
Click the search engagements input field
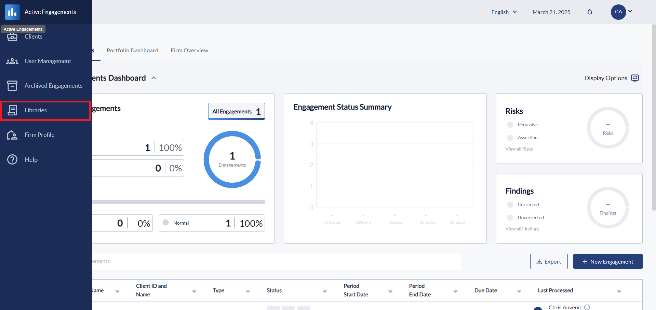[273, 261]
